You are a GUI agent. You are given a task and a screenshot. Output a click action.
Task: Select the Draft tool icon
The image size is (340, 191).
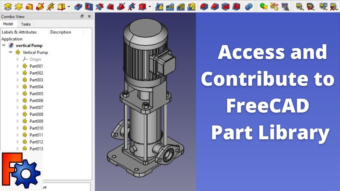[225, 6]
